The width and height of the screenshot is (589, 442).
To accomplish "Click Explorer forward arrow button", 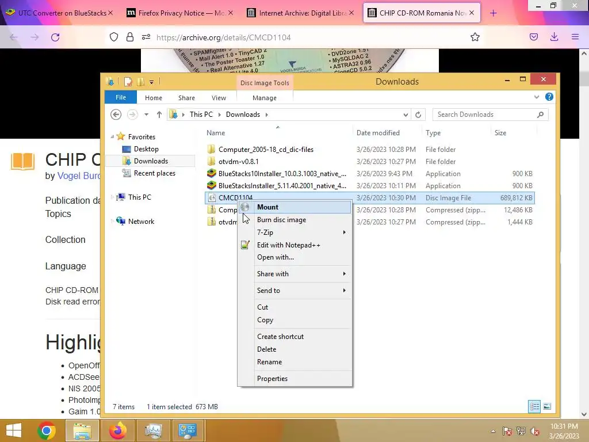I will click(x=132, y=115).
